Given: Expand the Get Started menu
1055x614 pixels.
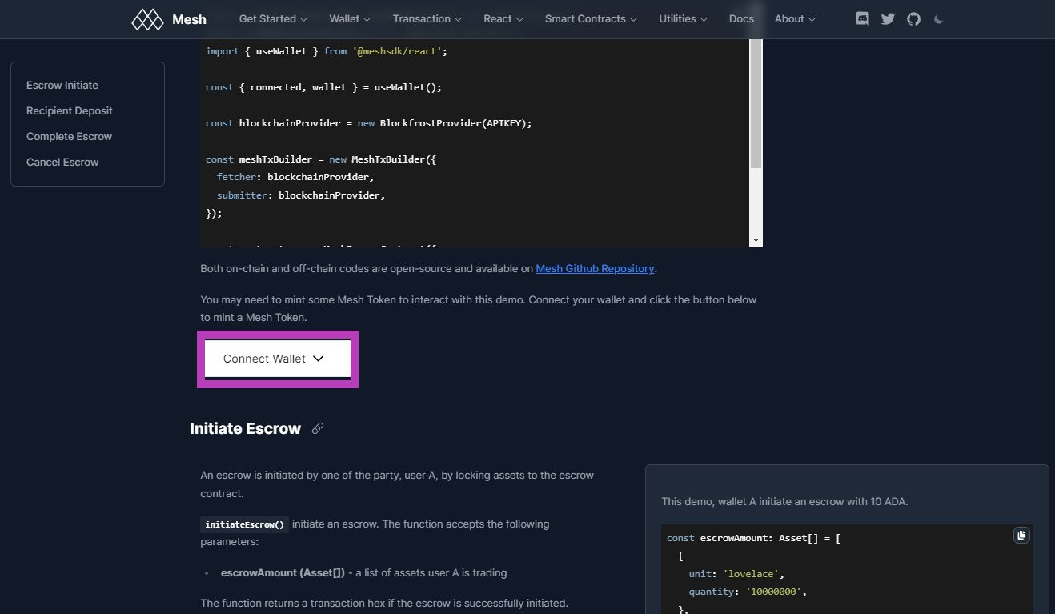Looking at the screenshot, I should click(x=273, y=19).
